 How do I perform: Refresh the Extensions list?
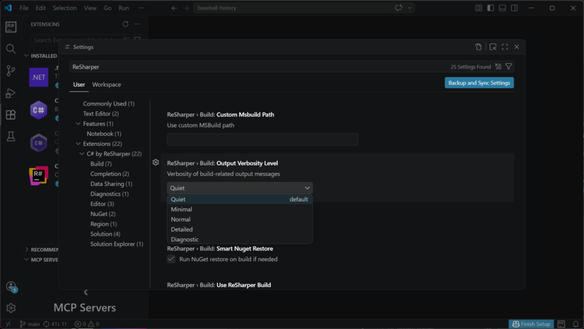pyautogui.click(x=125, y=24)
